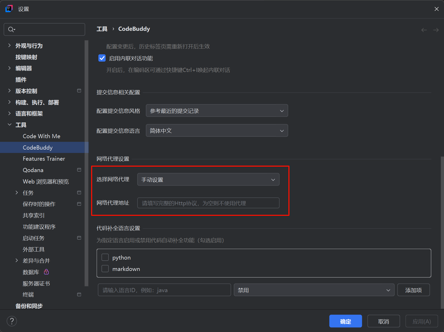The height and width of the screenshot is (332, 444).
Task: Click the 添加项 button
Action: click(x=413, y=290)
